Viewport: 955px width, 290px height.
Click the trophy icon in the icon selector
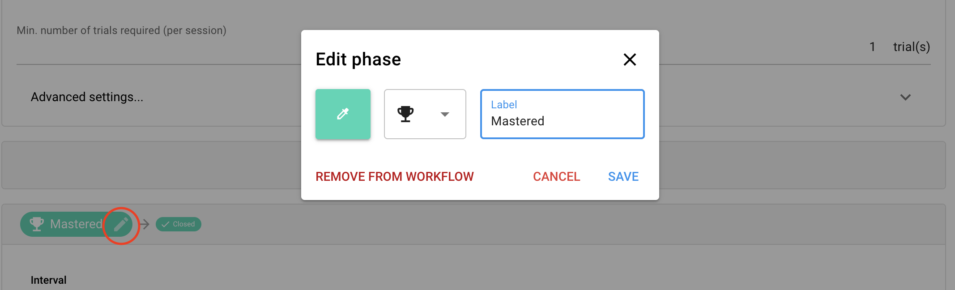[x=405, y=114]
